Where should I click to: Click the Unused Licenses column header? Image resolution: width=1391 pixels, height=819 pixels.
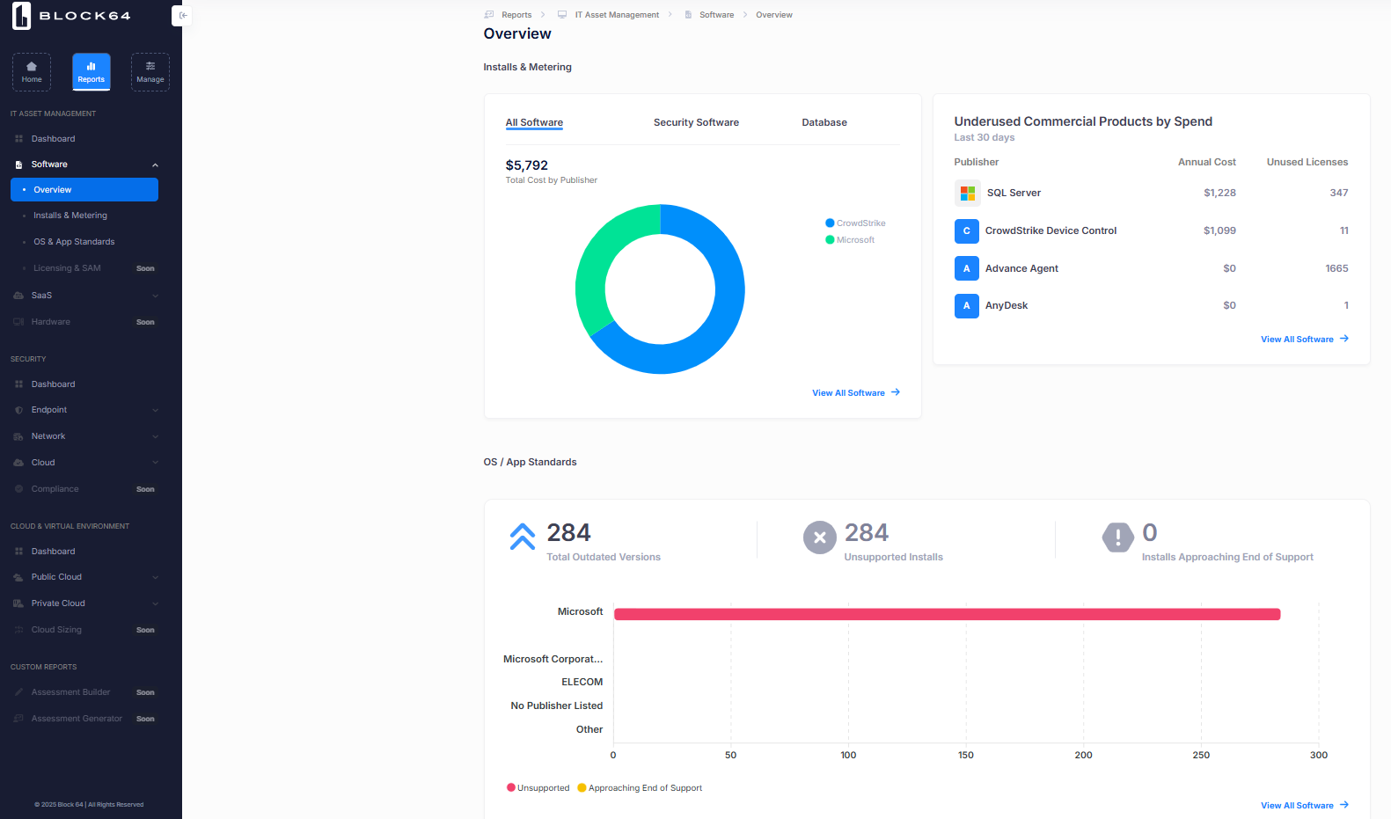click(1307, 162)
